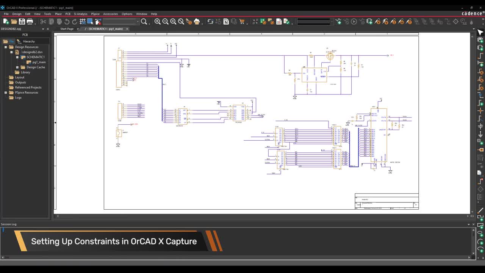The image size is (485, 273).
Task: Click the cloud library toolbar icon
Action: [197, 22]
